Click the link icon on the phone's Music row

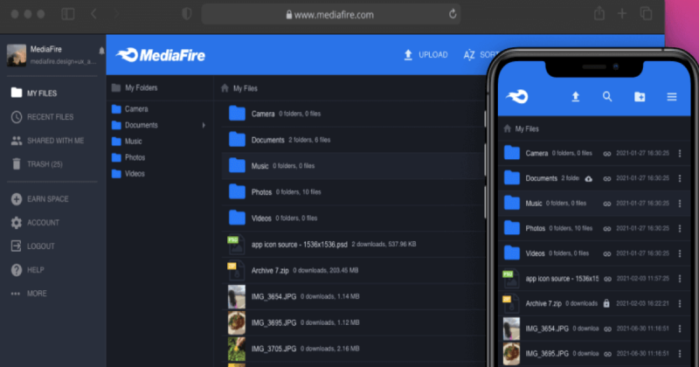(606, 204)
